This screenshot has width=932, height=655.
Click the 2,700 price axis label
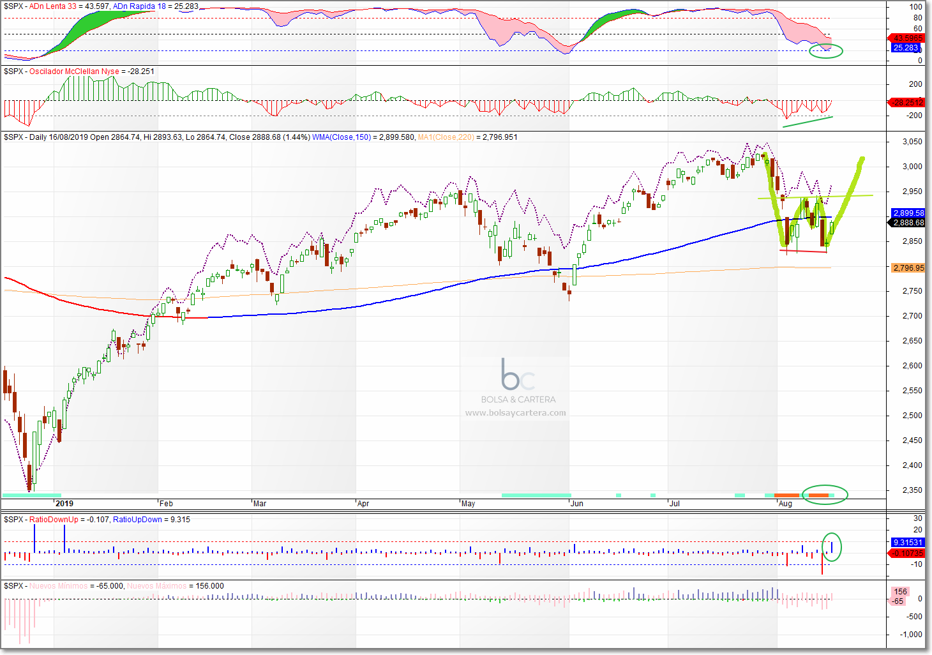[x=912, y=316]
